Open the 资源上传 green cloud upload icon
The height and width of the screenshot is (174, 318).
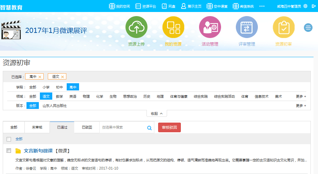(136, 27)
